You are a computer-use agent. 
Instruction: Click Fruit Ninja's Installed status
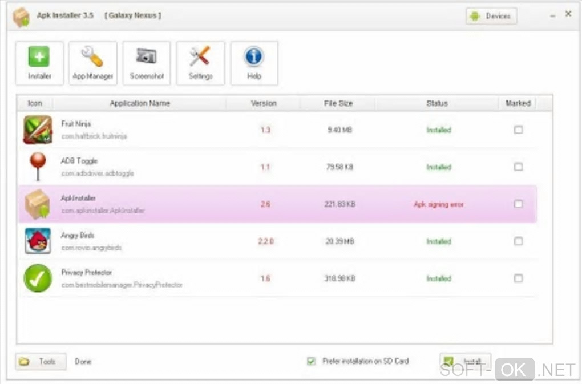coord(439,130)
